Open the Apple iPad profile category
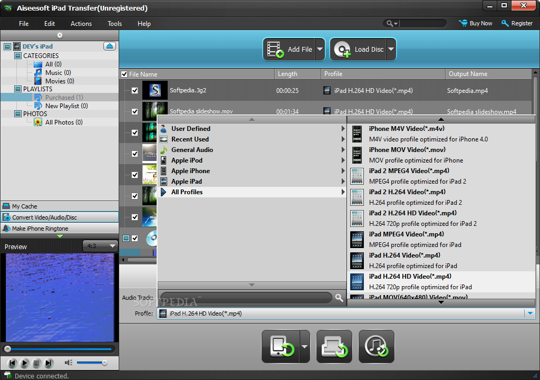 point(252,182)
